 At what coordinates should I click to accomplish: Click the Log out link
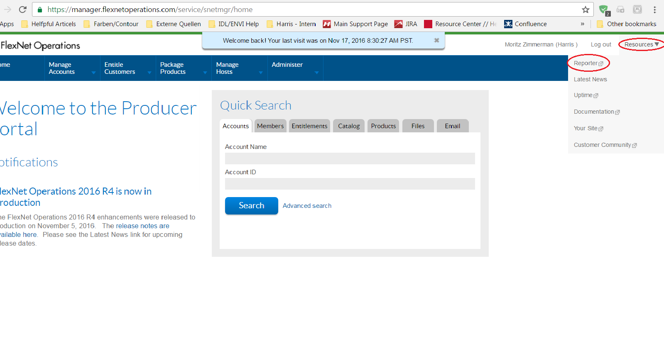601,44
